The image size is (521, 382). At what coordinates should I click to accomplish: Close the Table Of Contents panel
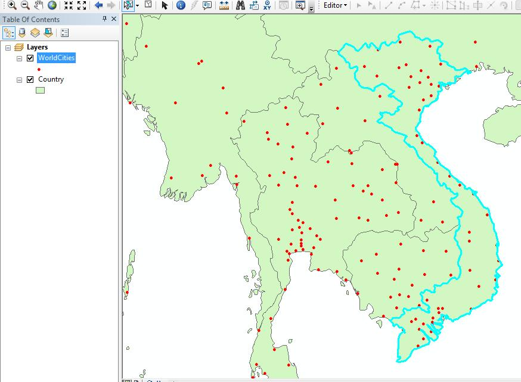coord(113,19)
